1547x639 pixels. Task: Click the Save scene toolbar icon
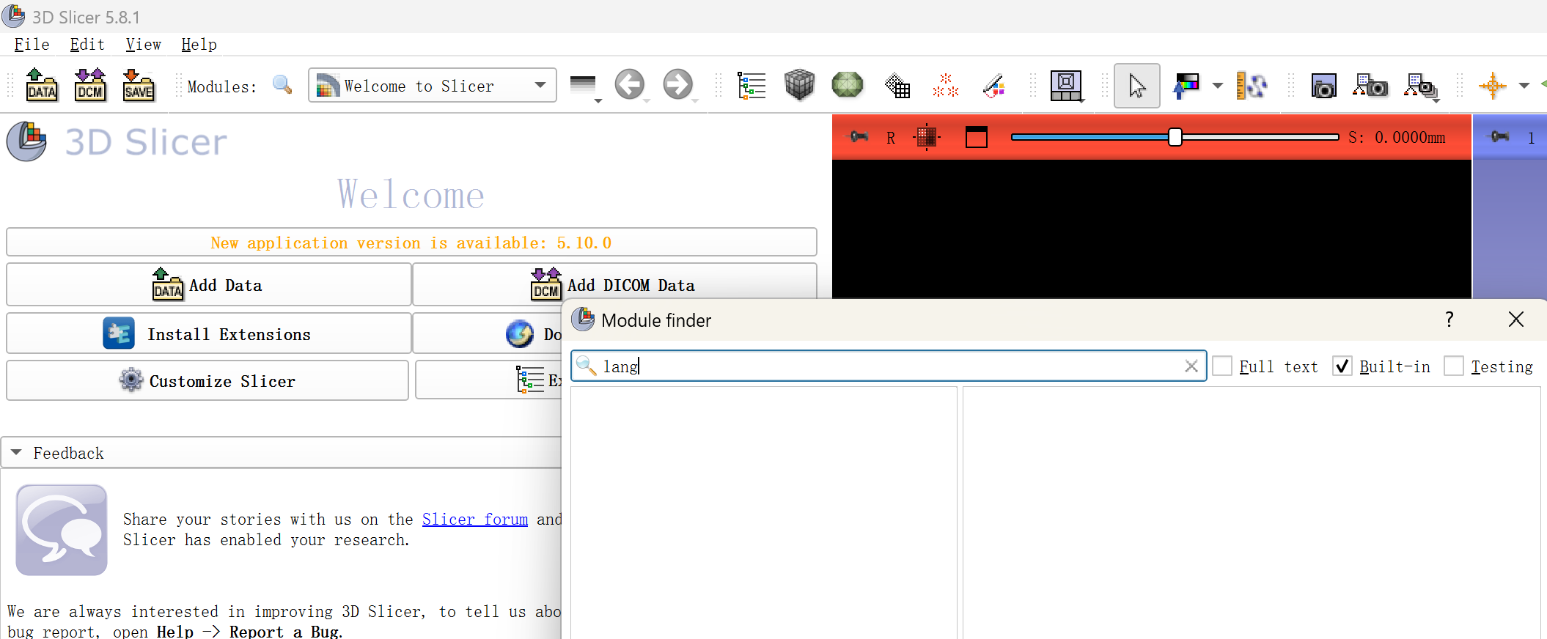pyautogui.click(x=139, y=86)
